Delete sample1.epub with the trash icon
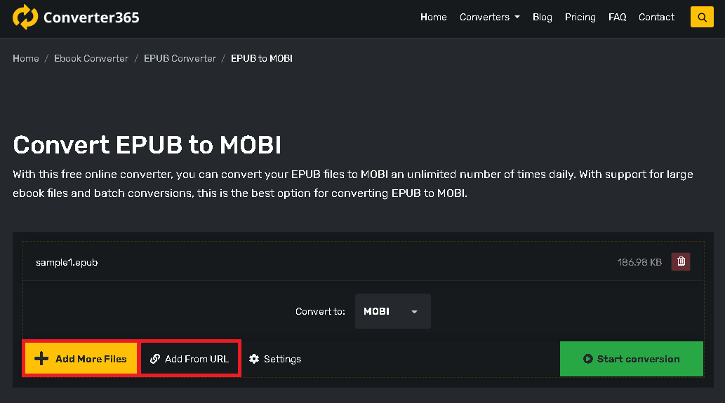 [x=681, y=262]
